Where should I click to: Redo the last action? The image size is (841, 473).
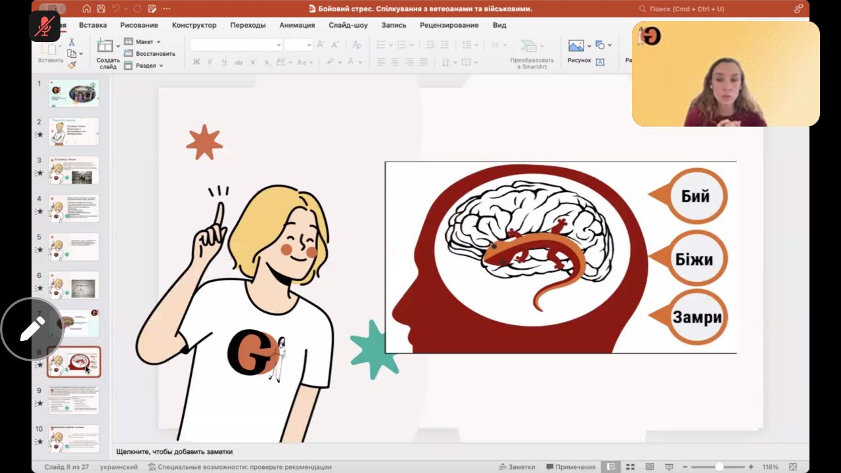137,9
